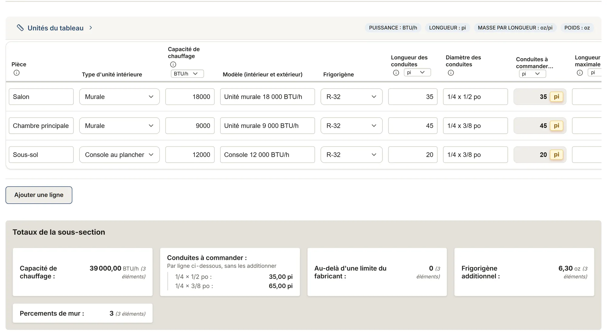Image resolution: width=607 pixels, height=335 pixels.
Task: Click the 12000 heating capacity field
Action: 190,155
